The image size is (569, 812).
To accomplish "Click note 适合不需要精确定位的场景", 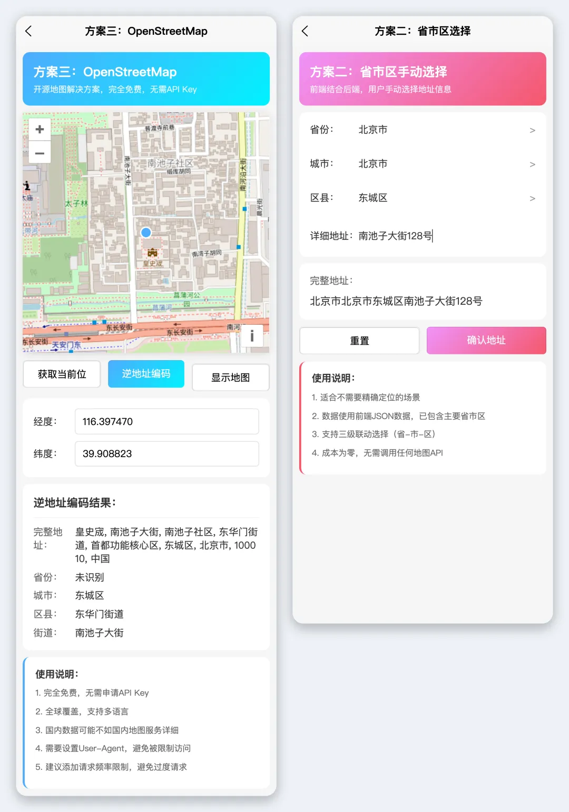I will click(366, 397).
